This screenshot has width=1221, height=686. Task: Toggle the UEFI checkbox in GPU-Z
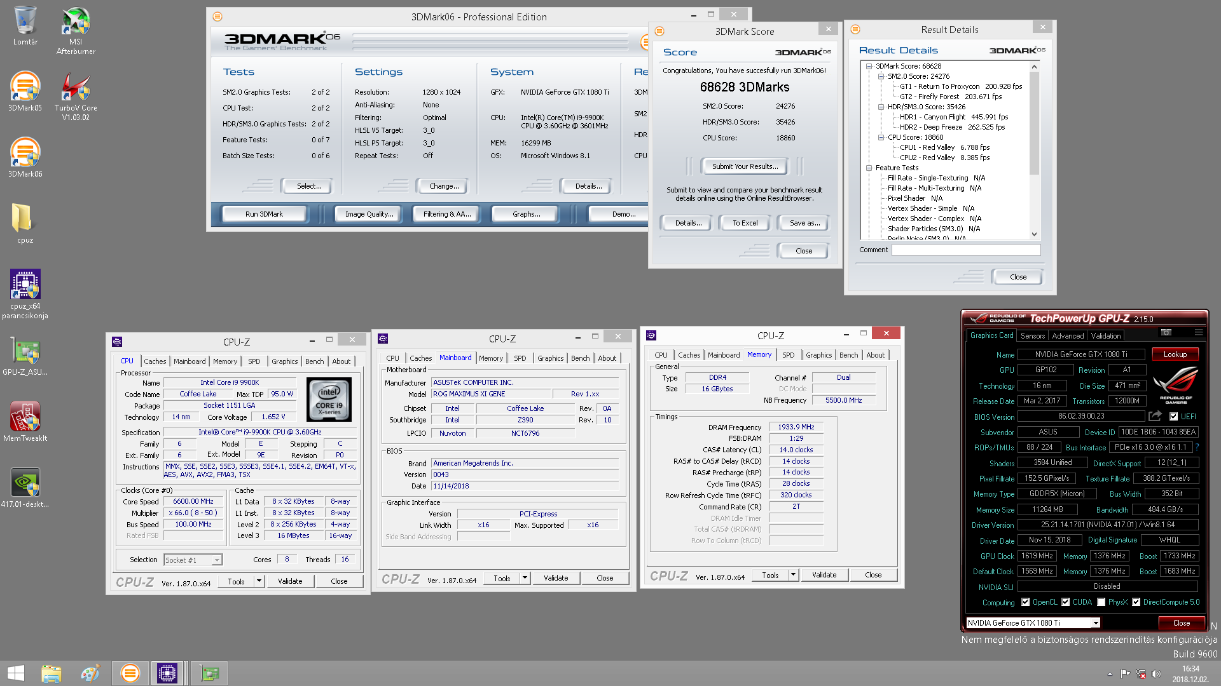[x=1173, y=417]
